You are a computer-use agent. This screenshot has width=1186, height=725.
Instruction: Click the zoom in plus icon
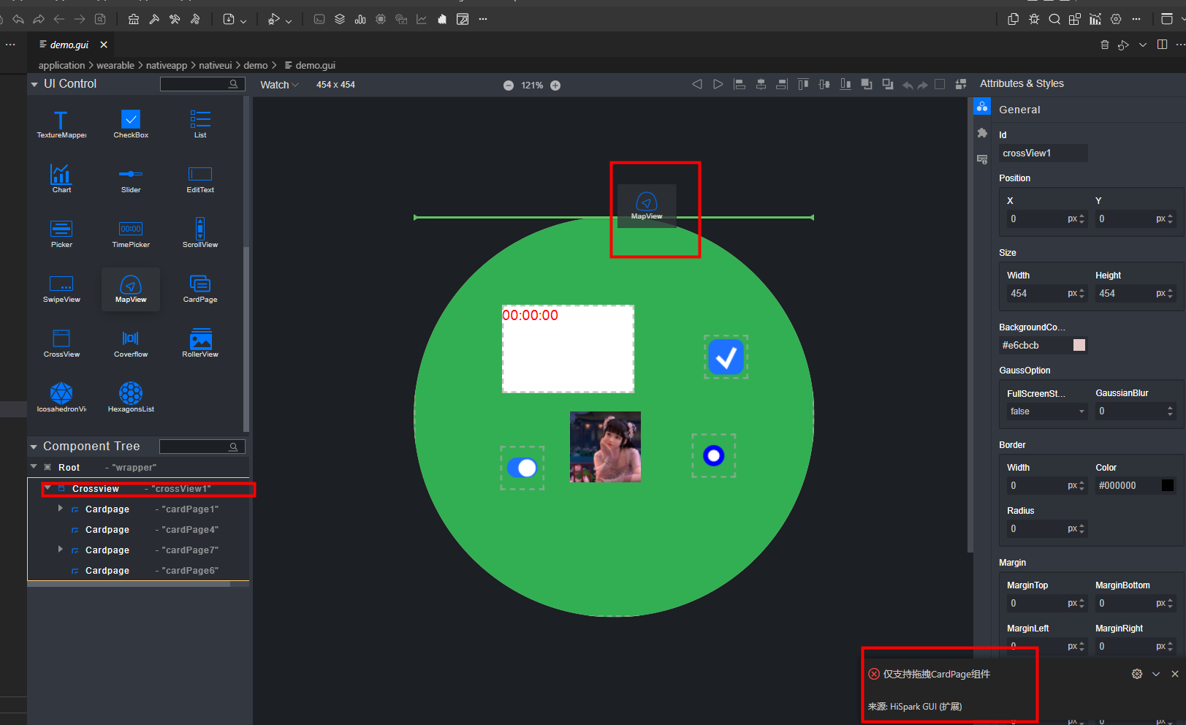point(555,86)
